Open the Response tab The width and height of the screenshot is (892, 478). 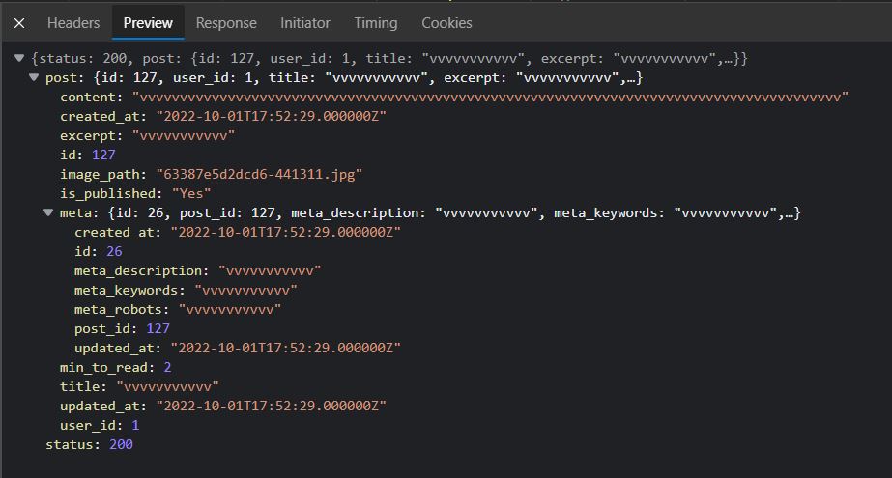(x=226, y=23)
